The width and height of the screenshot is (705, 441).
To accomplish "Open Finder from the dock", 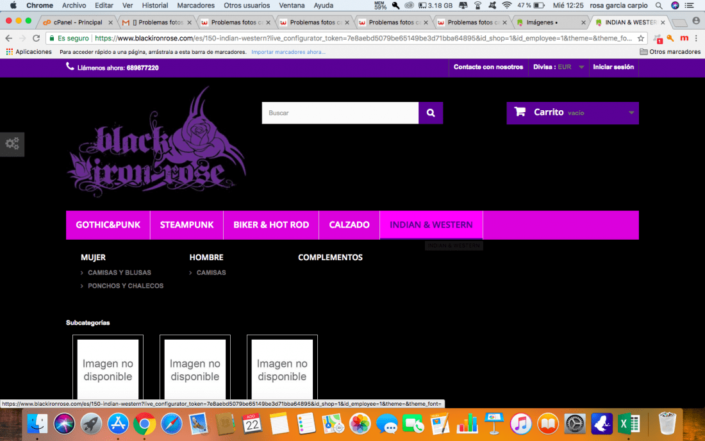I will coord(37,424).
